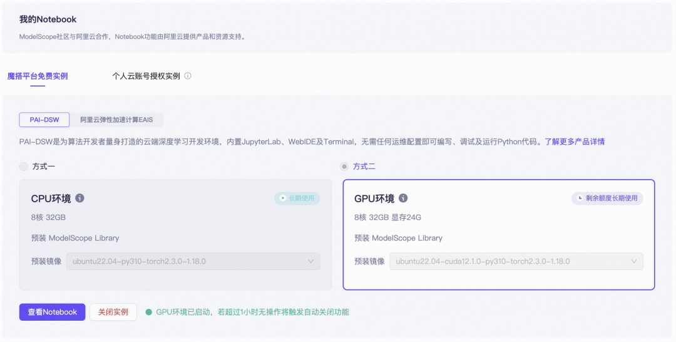
Task: Click 预装 ModelScope Library in CPU card
Action: [x=75, y=238]
